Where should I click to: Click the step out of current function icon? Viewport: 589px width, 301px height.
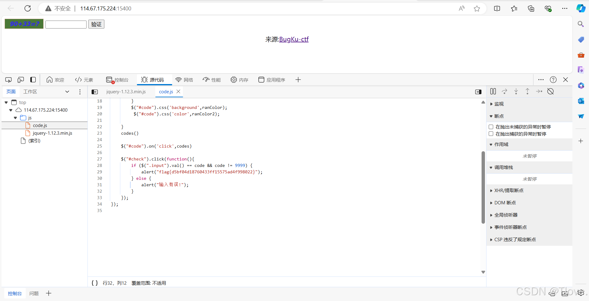coord(527,91)
